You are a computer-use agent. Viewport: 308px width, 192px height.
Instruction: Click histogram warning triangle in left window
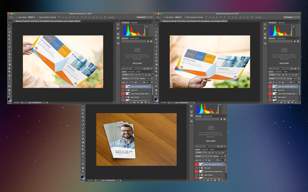147,26
